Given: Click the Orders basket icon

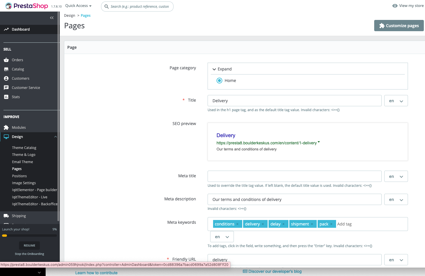Looking at the screenshot, I should (x=6, y=60).
